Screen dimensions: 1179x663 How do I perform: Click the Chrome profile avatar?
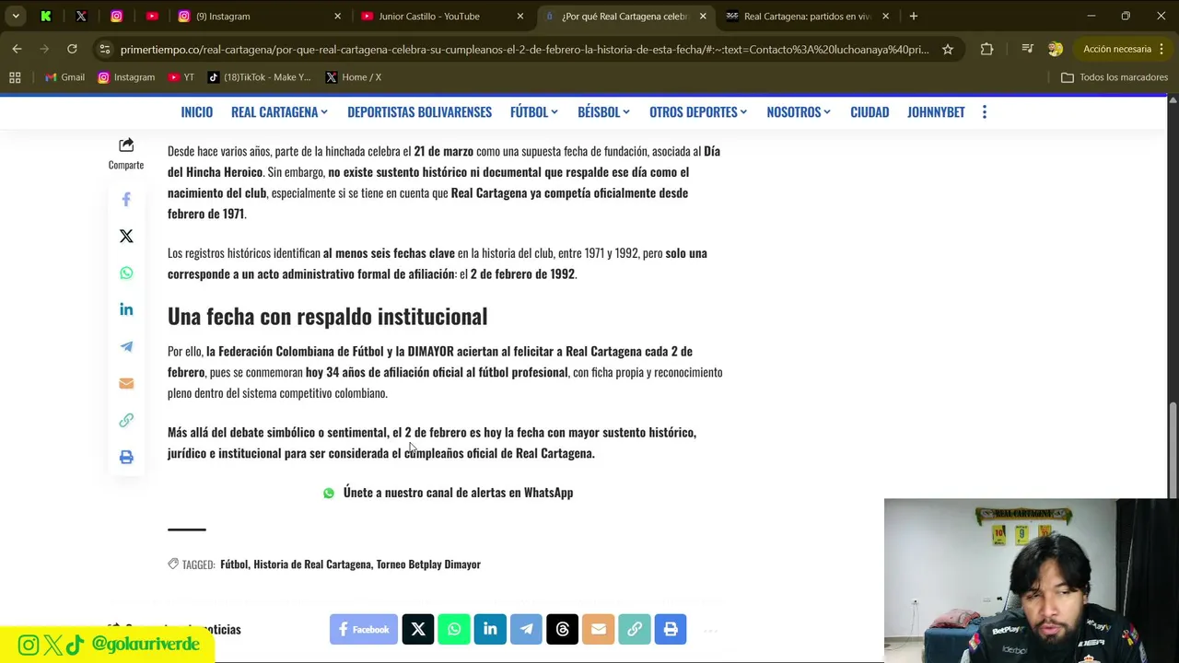[1056, 49]
